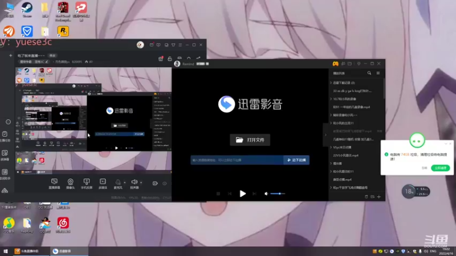Dismiss the cleanup popup with 忽略
The width and height of the screenshot is (456, 256).
424,168
